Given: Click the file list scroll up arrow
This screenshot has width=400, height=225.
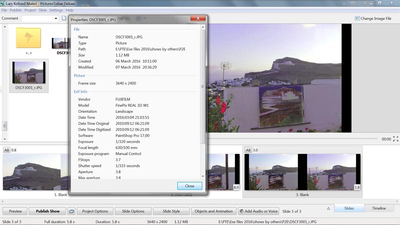Looking at the screenshot, I should pos(4,26).
